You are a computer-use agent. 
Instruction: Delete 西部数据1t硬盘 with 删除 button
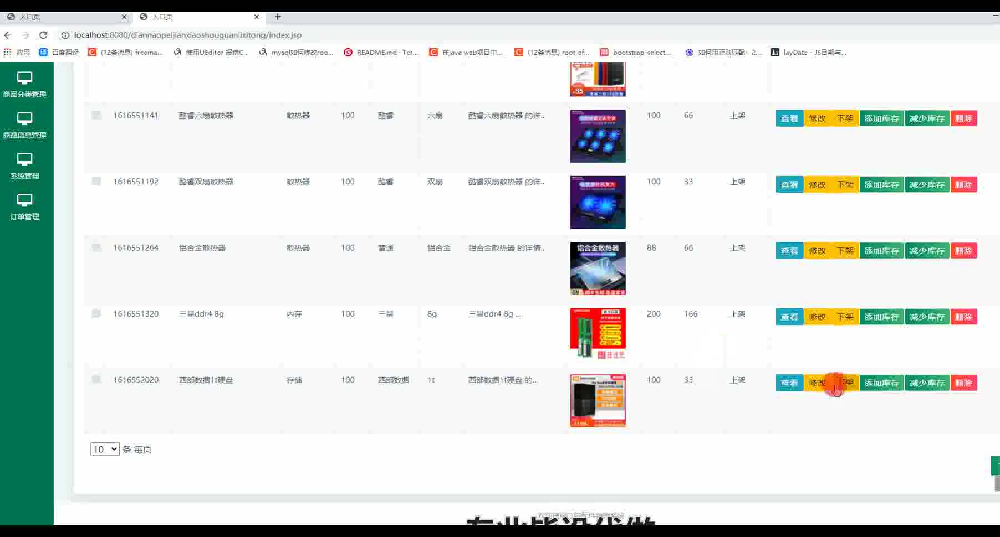(x=963, y=383)
